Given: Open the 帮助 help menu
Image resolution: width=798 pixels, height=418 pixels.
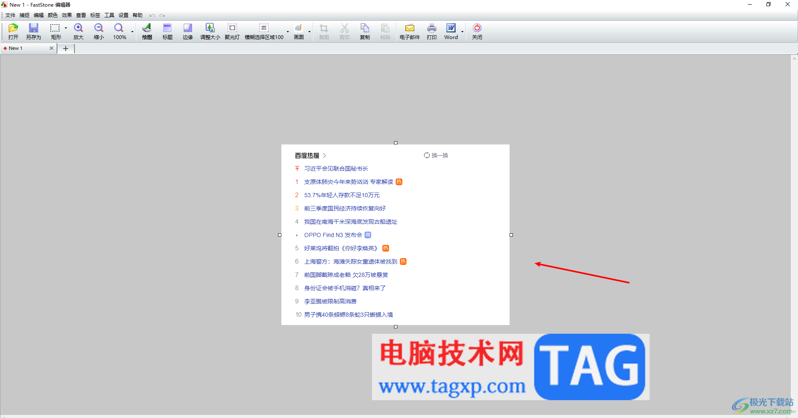Looking at the screenshot, I should pos(138,15).
